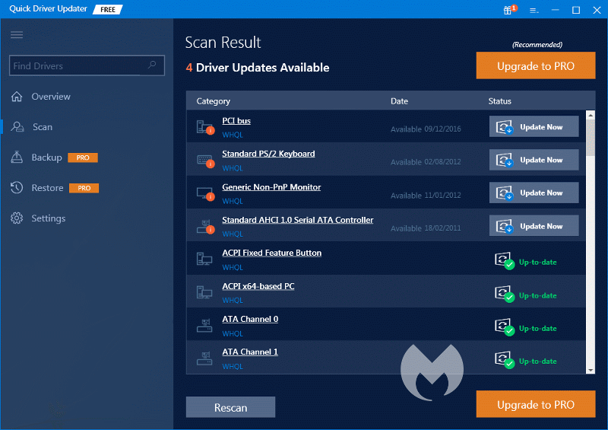Click the Restore clock icon

[17, 188]
